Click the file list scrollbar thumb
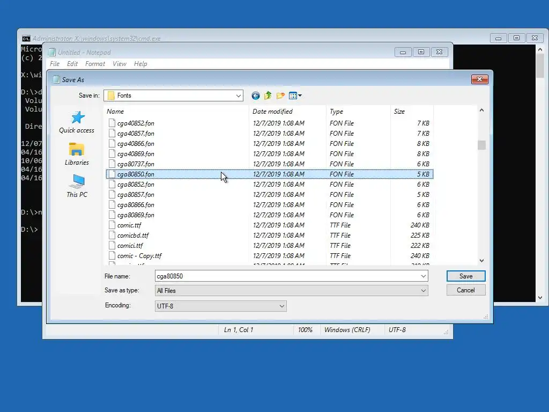The width and height of the screenshot is (549, 412). (482, 145)
